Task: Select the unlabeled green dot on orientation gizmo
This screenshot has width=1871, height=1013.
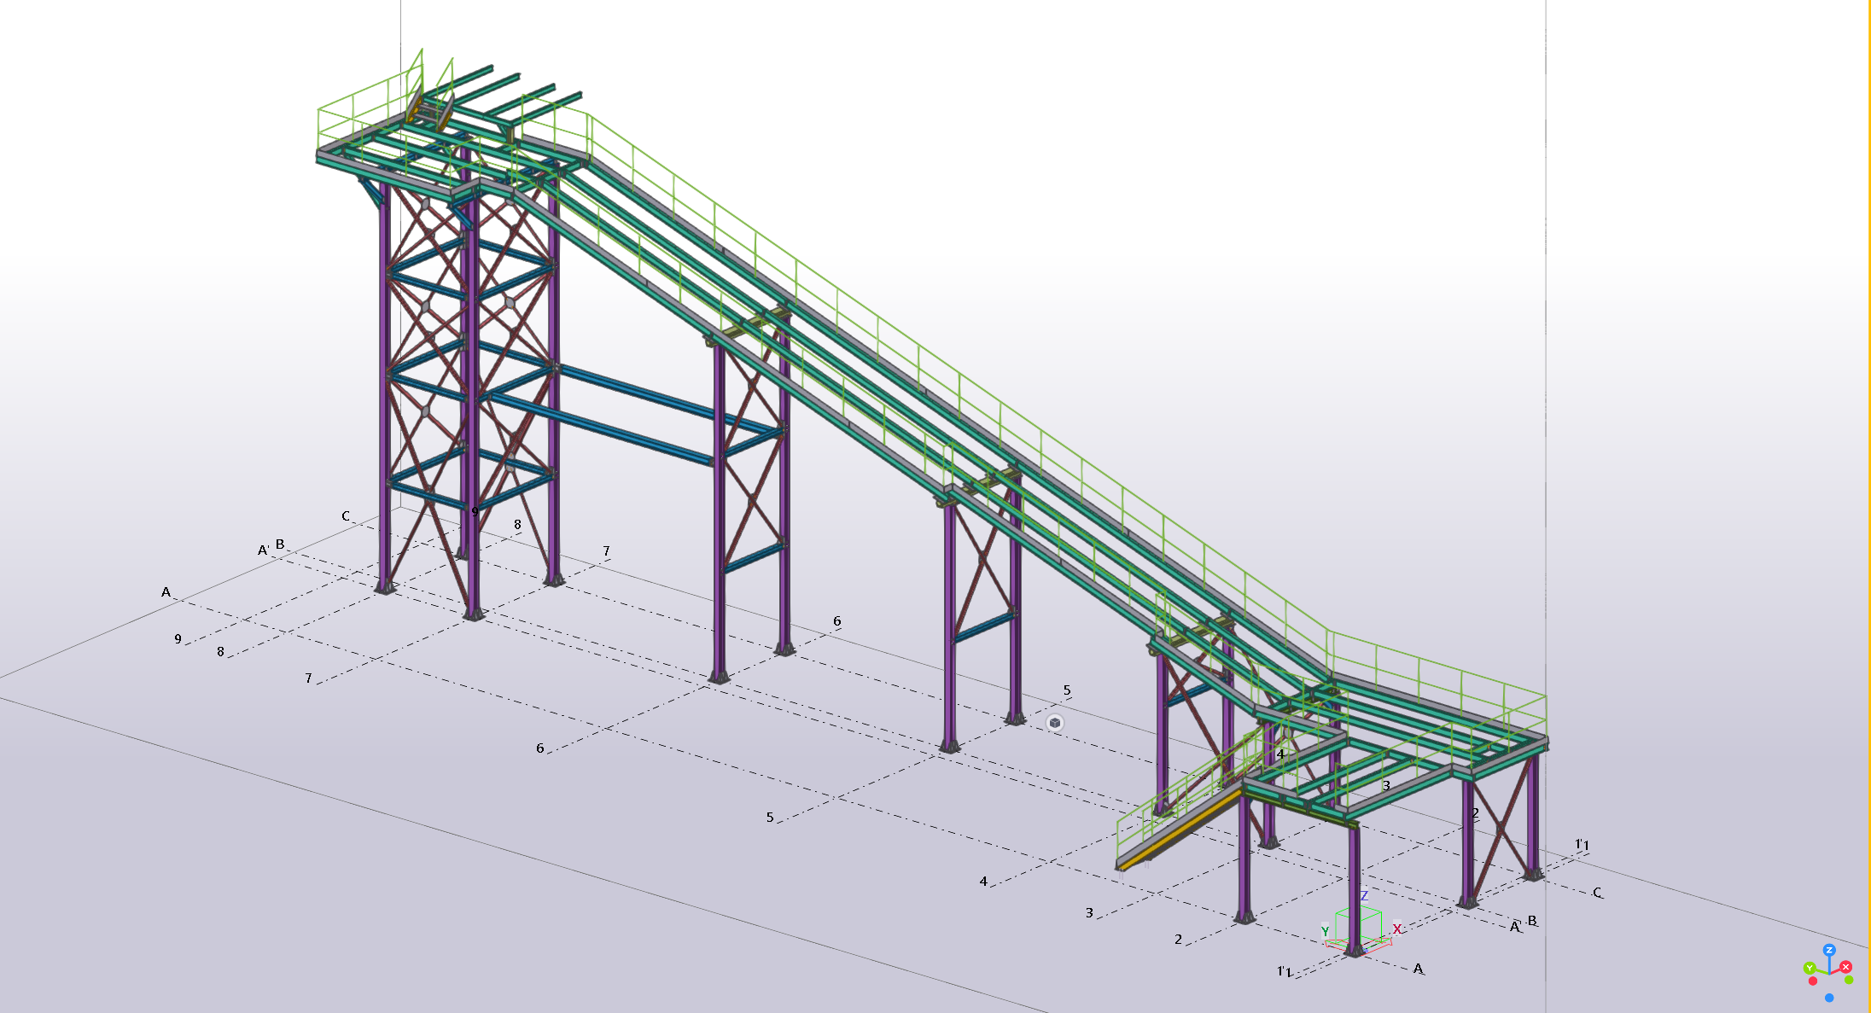Action: point(1849,980)
